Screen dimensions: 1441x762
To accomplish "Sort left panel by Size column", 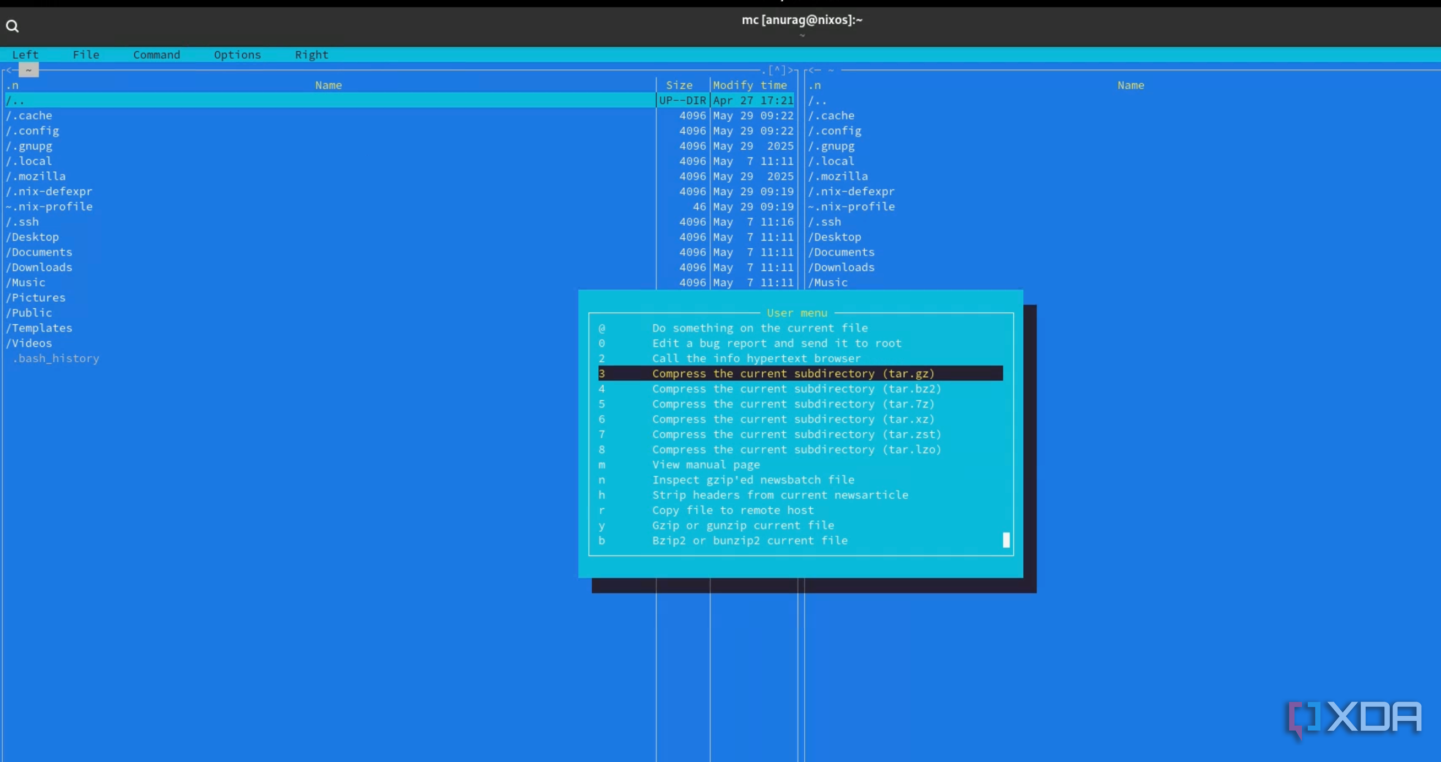I will (x=679, y=85).
